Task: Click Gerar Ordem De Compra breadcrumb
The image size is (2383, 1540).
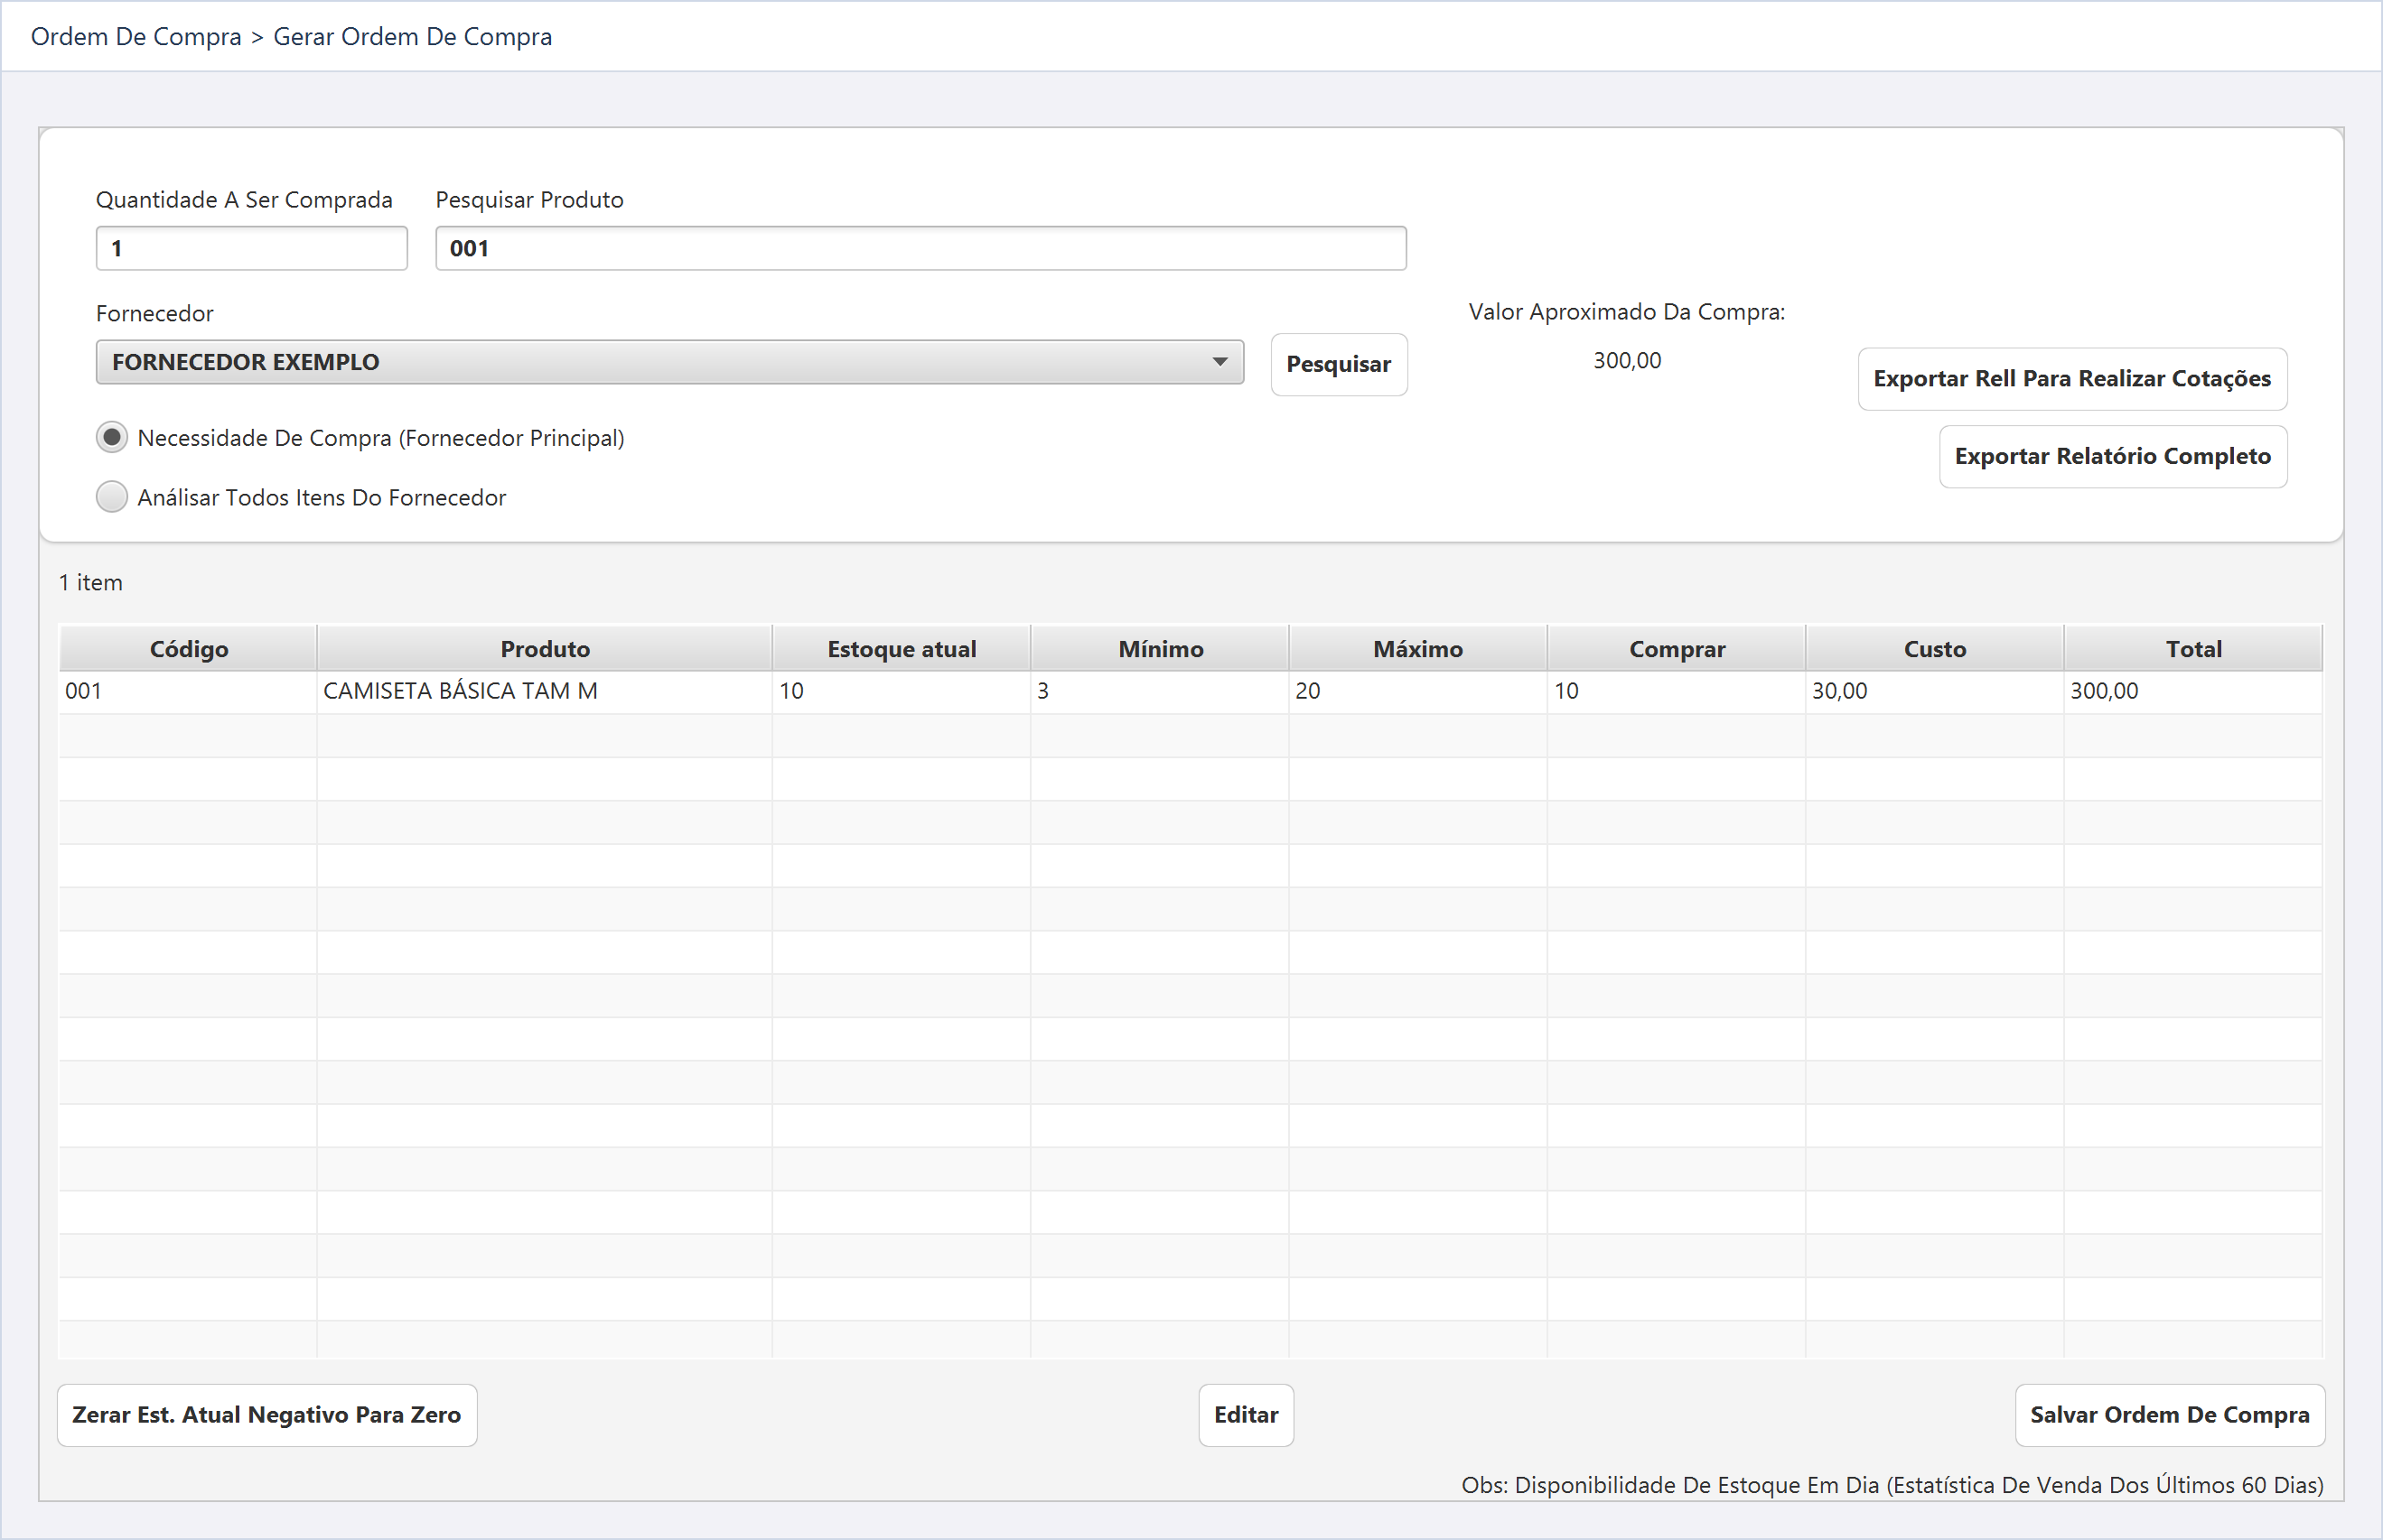Action: tap(412, 37)
